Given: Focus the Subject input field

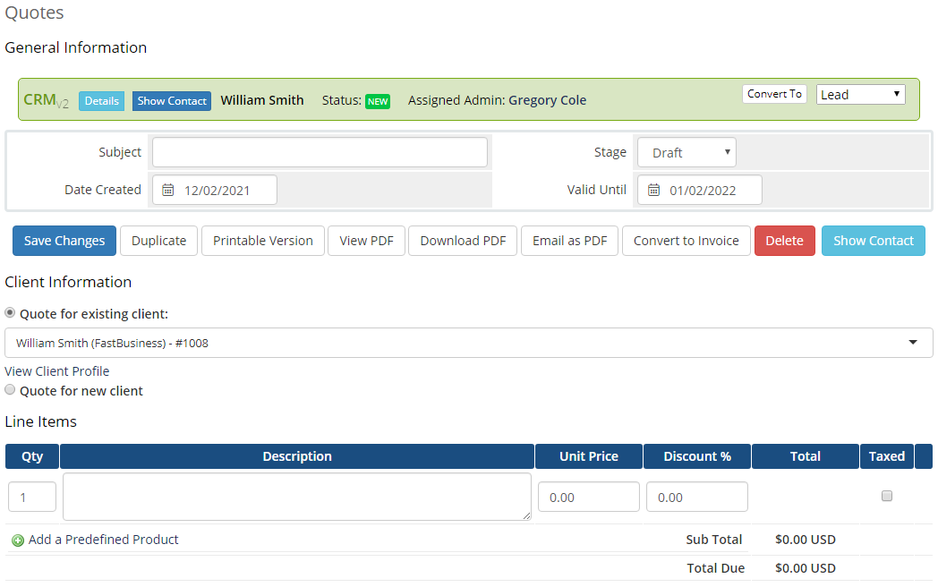Looking at the screenshot, I should tap(320, 153).
